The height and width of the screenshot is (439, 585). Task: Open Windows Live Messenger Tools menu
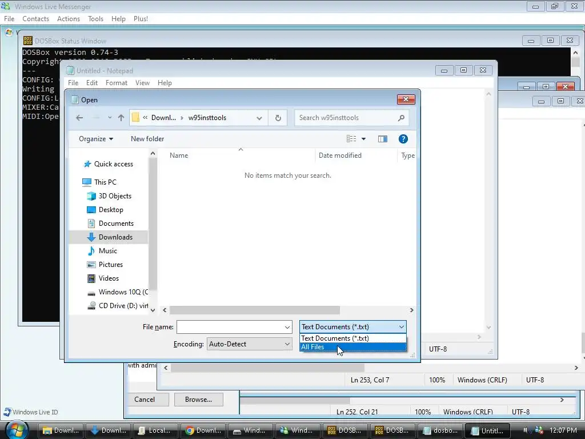pyautogui.click(x=95, y=19)
